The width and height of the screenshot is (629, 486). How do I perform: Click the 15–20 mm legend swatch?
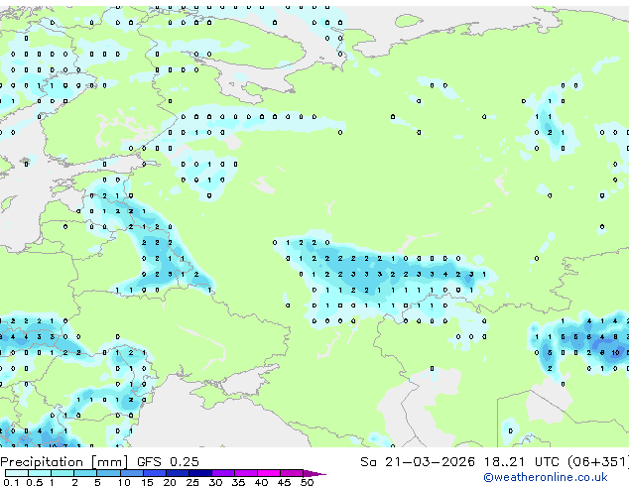pyautogui.click(x=154, y=473)
